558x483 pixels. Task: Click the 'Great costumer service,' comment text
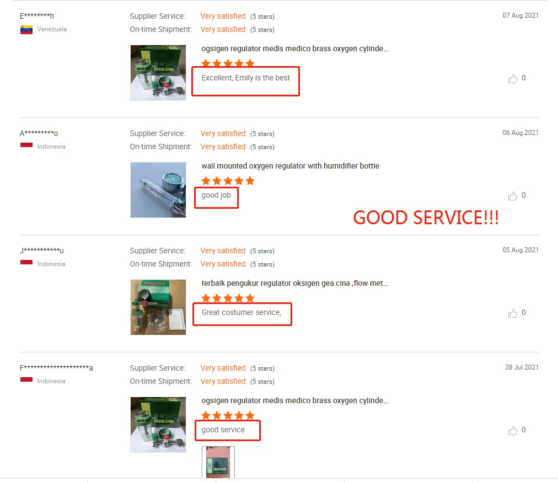coord(242,312)
